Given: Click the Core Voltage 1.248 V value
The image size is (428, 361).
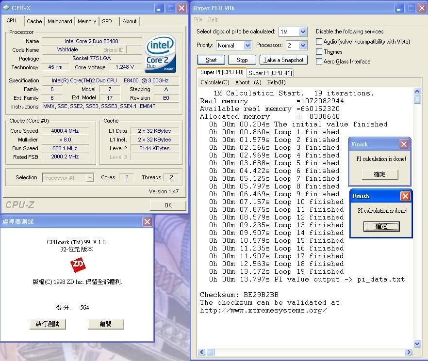Looking at the screenshot, I should click(124, 67).
